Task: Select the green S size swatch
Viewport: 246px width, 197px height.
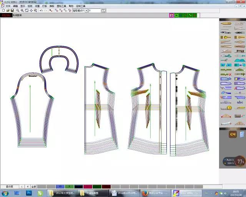Action: pos(69,187)
